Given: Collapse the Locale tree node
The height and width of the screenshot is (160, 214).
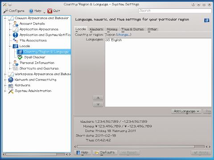Looking at the screenshot, I should click(10, 46).
